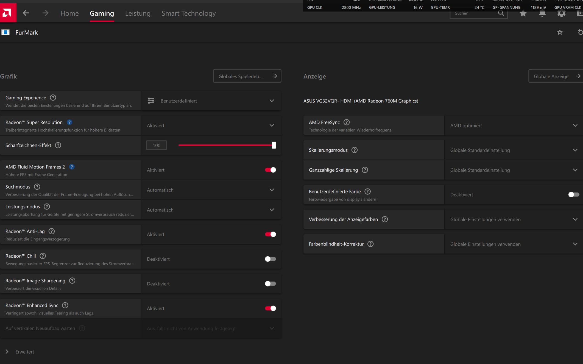Enable Benutzerdefinierte Farbe toggle

pyautogui.click(x=574, y=195)
